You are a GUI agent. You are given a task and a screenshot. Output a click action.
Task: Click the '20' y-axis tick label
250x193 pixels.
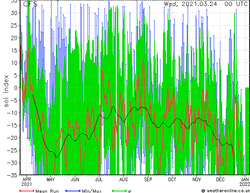coord(14,38)
